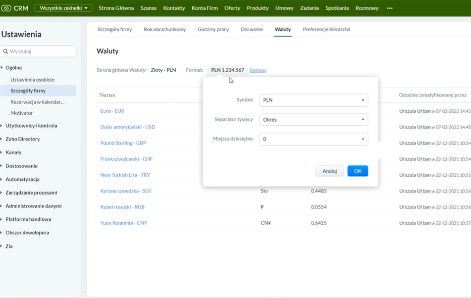Open Frank szwajcarski - CHF currency

126,159
